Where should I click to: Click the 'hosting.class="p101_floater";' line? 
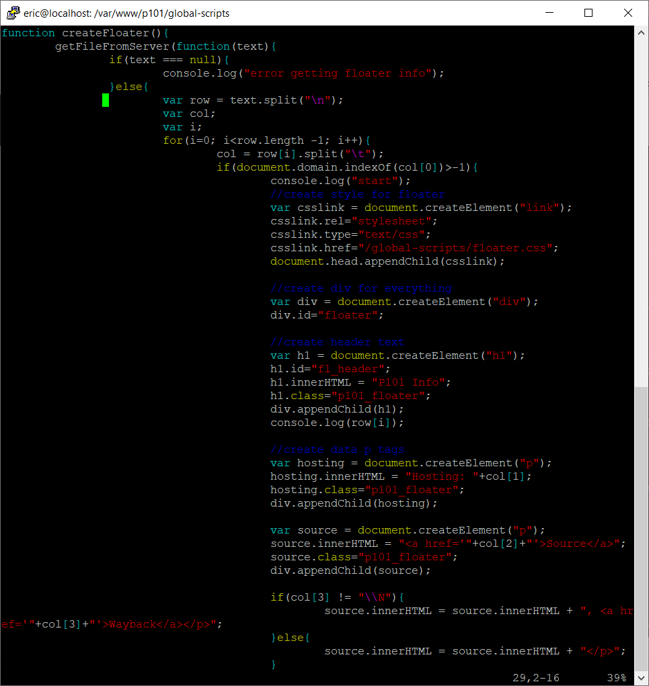367,490
